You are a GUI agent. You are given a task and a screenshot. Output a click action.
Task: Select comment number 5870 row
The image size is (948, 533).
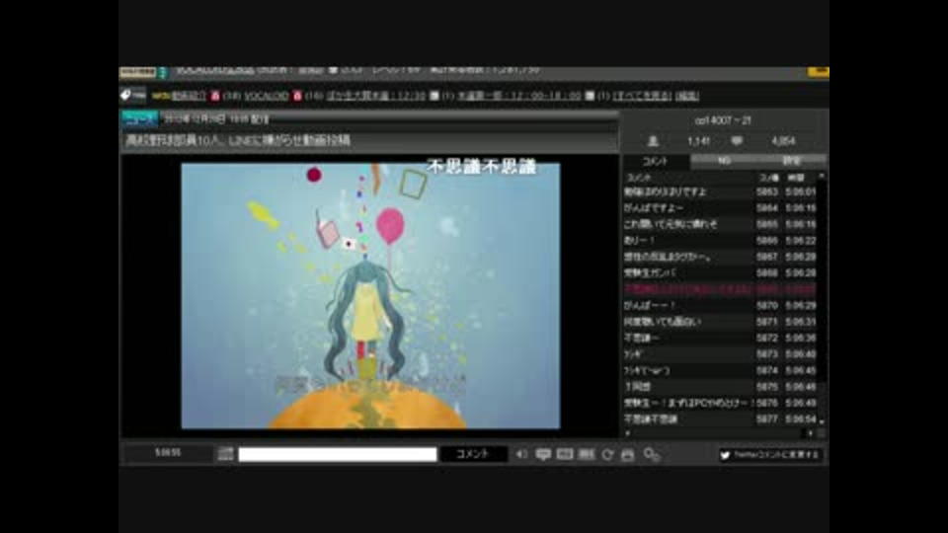tap(720, 306)
